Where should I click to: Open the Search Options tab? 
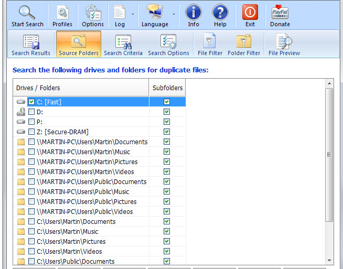pos(168,45)
